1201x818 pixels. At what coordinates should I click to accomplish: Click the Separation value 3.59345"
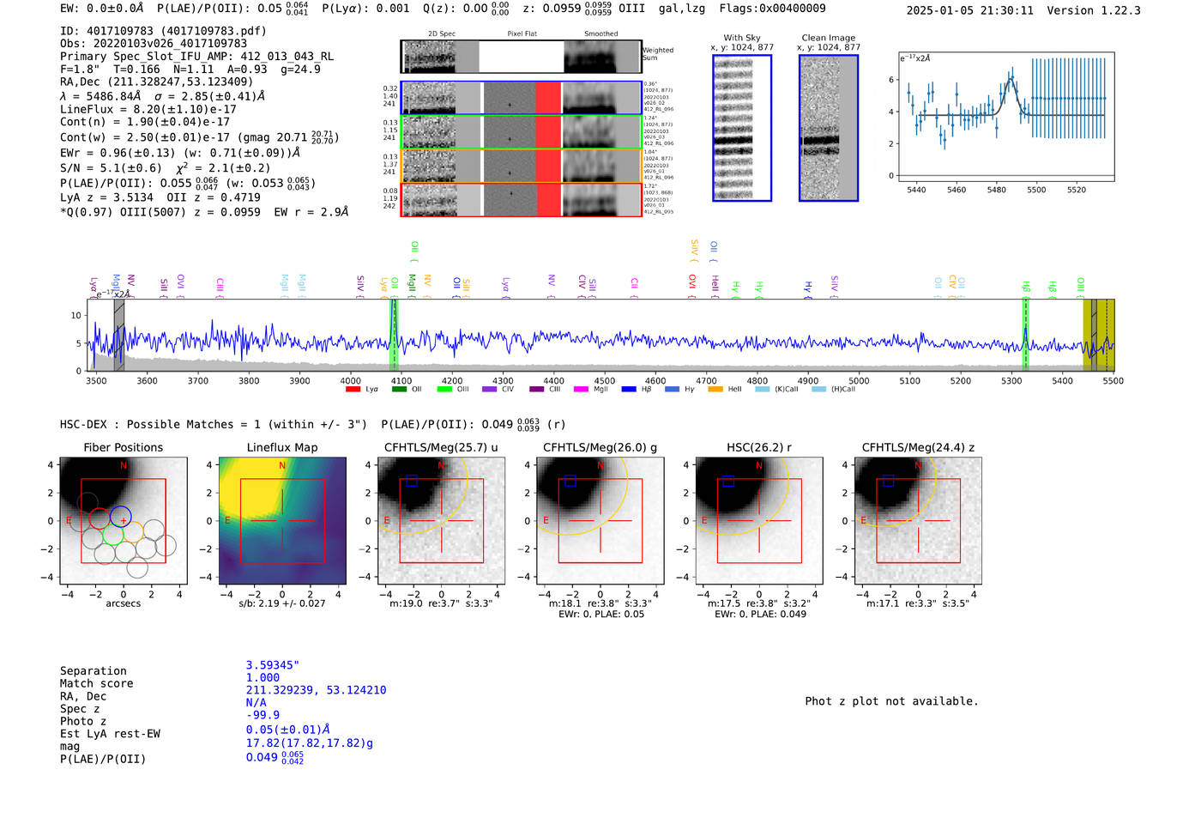[273, 665]
